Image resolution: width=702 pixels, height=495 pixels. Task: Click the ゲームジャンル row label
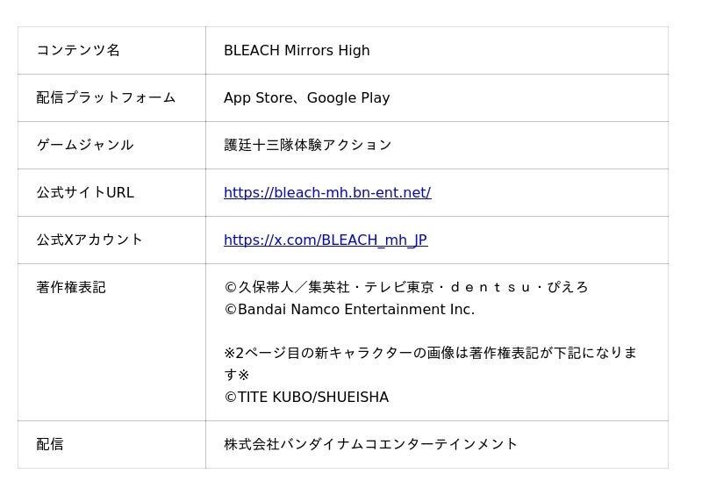click(x=85, y=145)
